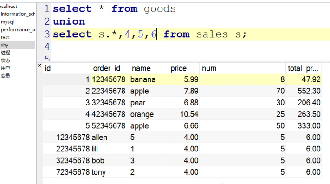Image resolution: width=330 pixels, height=184 pixels.
Task: Select the total cell 206.40
Action: (304, 103)
